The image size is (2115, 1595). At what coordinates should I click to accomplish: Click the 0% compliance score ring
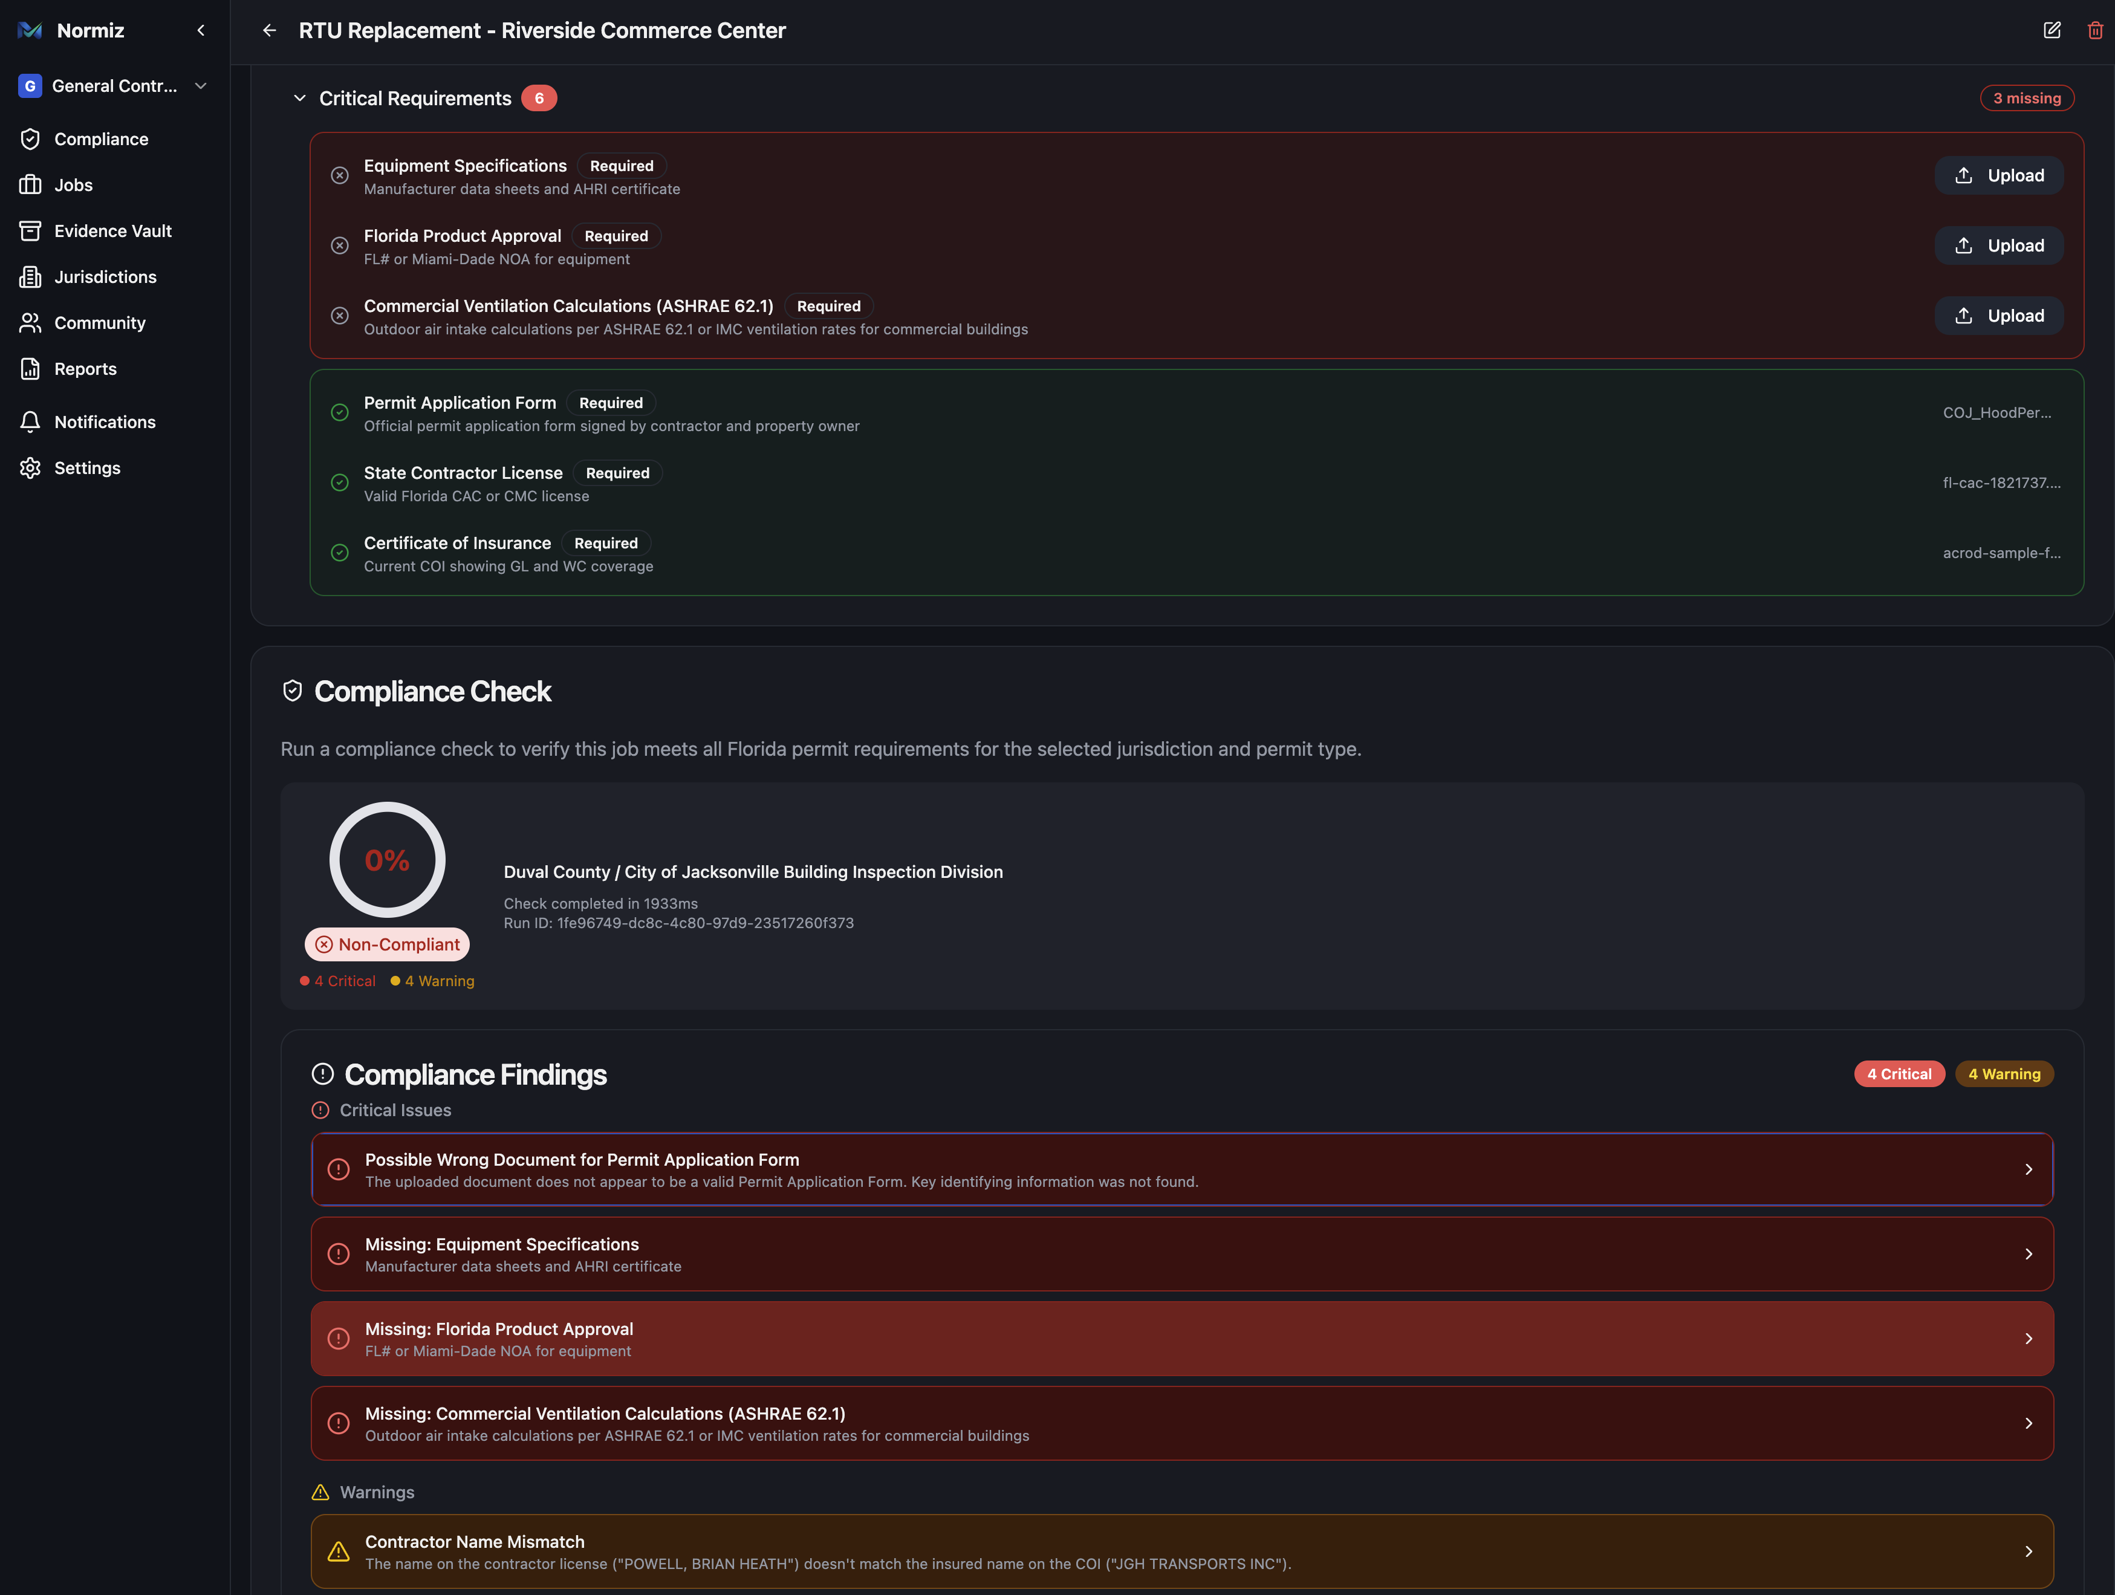[x=387, y=860]
